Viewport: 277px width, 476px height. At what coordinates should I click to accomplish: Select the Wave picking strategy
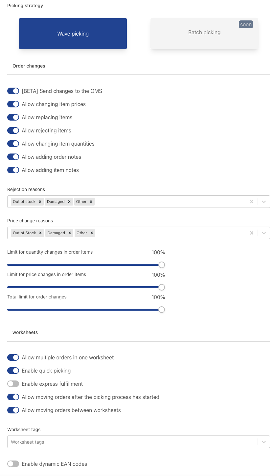pyautogui.click(x=73, y=34)
